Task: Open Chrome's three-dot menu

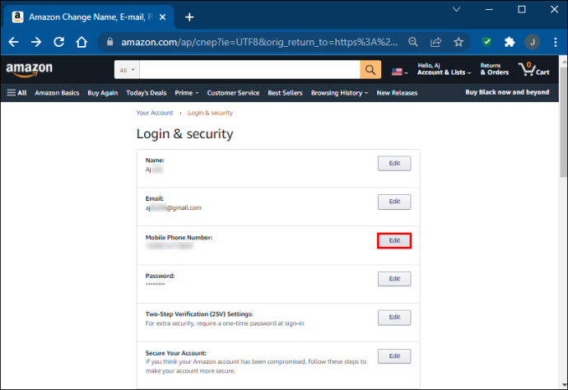Action: point(556,42)
